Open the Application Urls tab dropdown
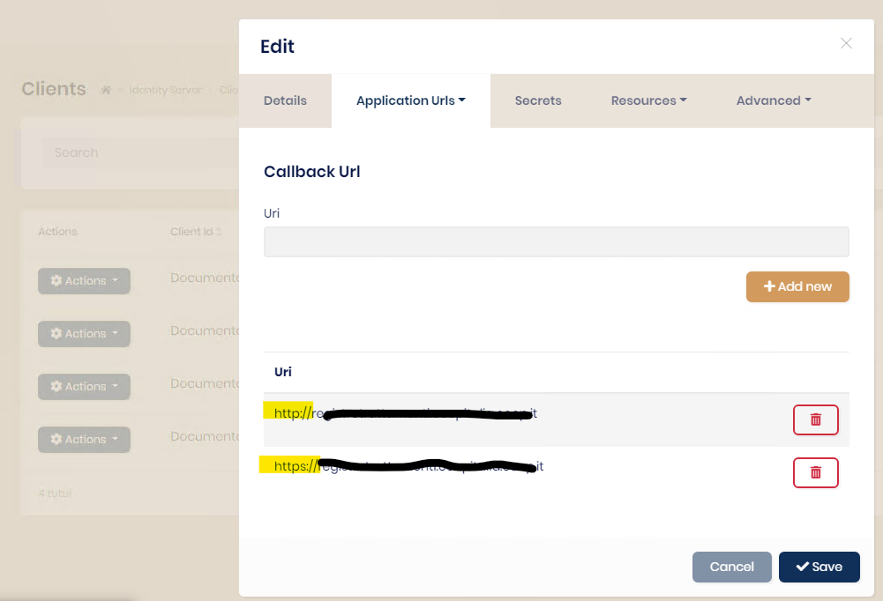The height and width of the screenshot is (601, 883). [x=410, y=100]
